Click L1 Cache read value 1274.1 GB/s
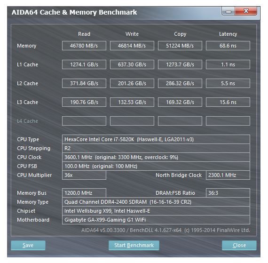Viewport: 268px width, 263px height. (84, 64)
